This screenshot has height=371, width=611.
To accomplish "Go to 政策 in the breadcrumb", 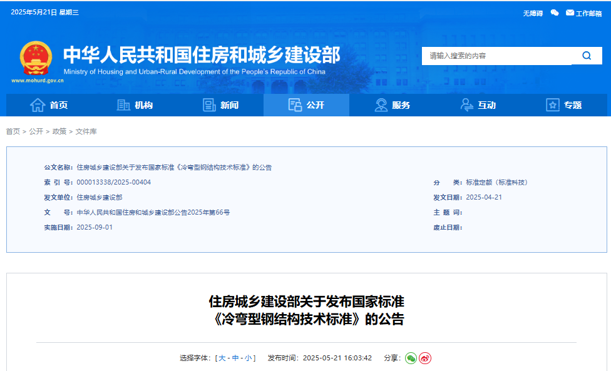I will click(59, 131).
